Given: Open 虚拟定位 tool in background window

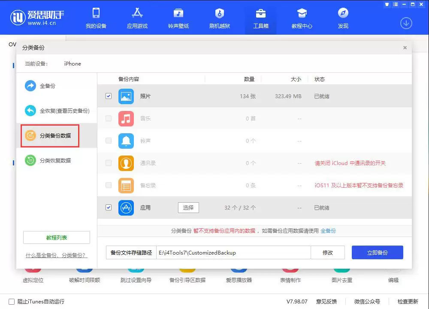Looking at the screenshot, I should click(x=33, y=276).
